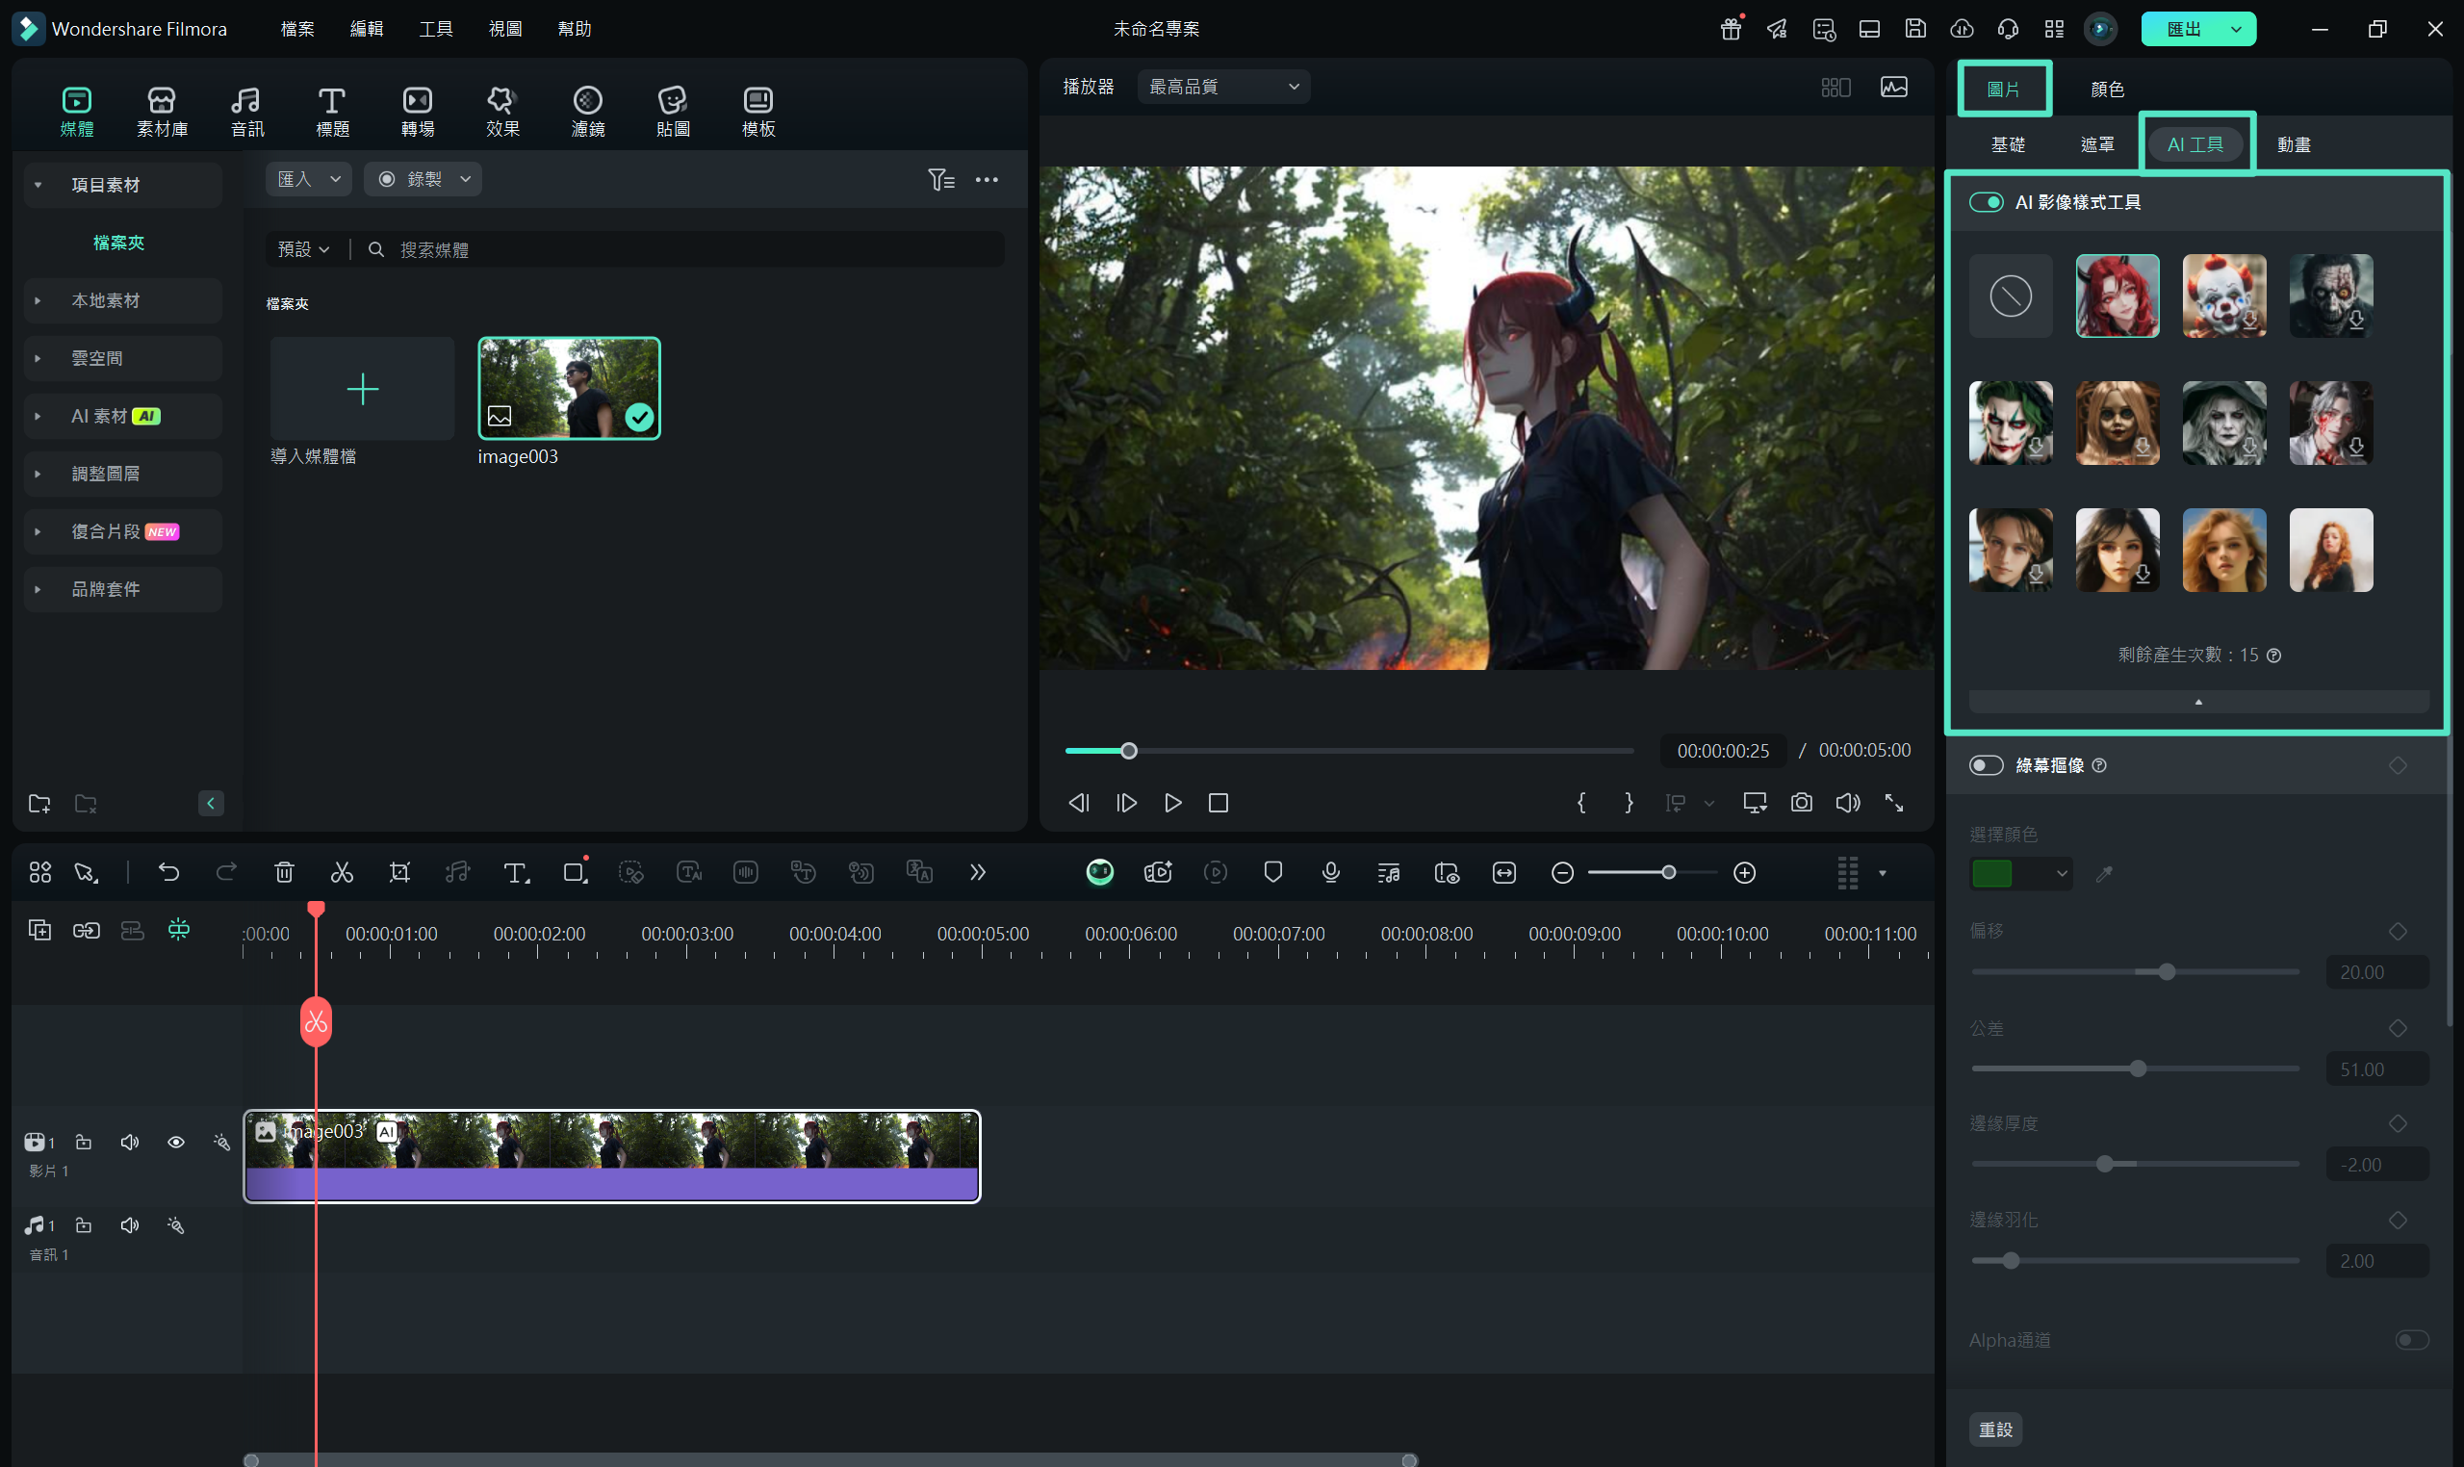This screenshot has height=1467, width=2464.
Task: Lock the 影片 1 track
Action: pos(84,1142)
